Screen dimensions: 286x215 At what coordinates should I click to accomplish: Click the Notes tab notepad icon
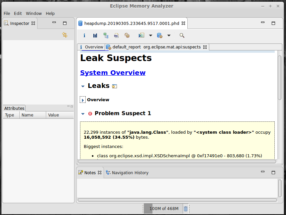point(81,172)
